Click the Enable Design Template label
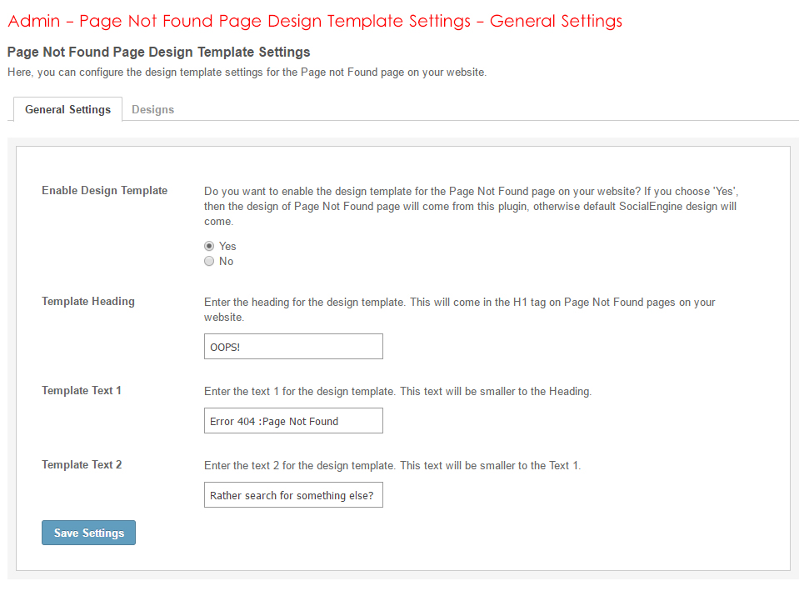 [104, 190]
